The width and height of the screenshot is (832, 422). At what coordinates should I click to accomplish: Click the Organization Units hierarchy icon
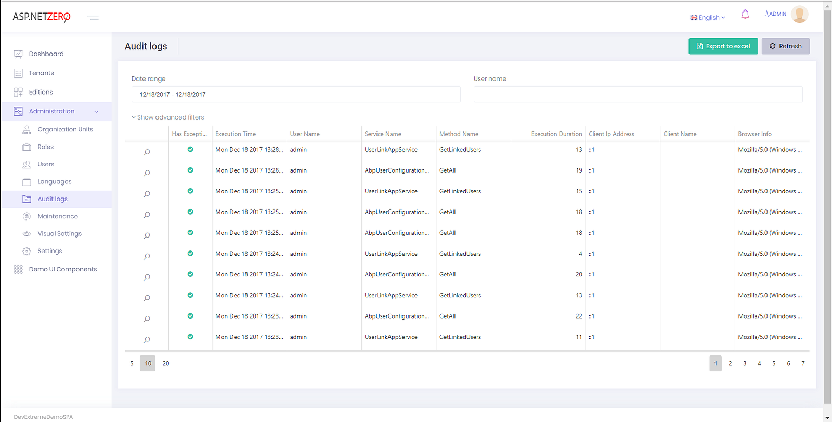[27, 129]
